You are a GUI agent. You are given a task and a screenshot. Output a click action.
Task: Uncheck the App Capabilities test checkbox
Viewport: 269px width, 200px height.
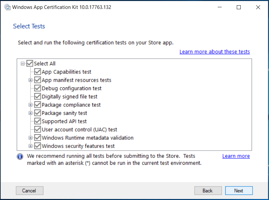pyautogui.click(x=37, y=71)
